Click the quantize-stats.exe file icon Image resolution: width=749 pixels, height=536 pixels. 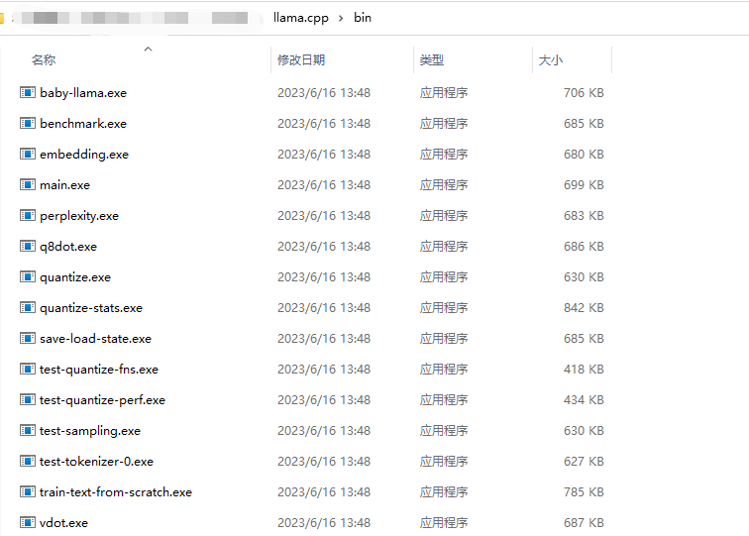(x=27, y=308)
